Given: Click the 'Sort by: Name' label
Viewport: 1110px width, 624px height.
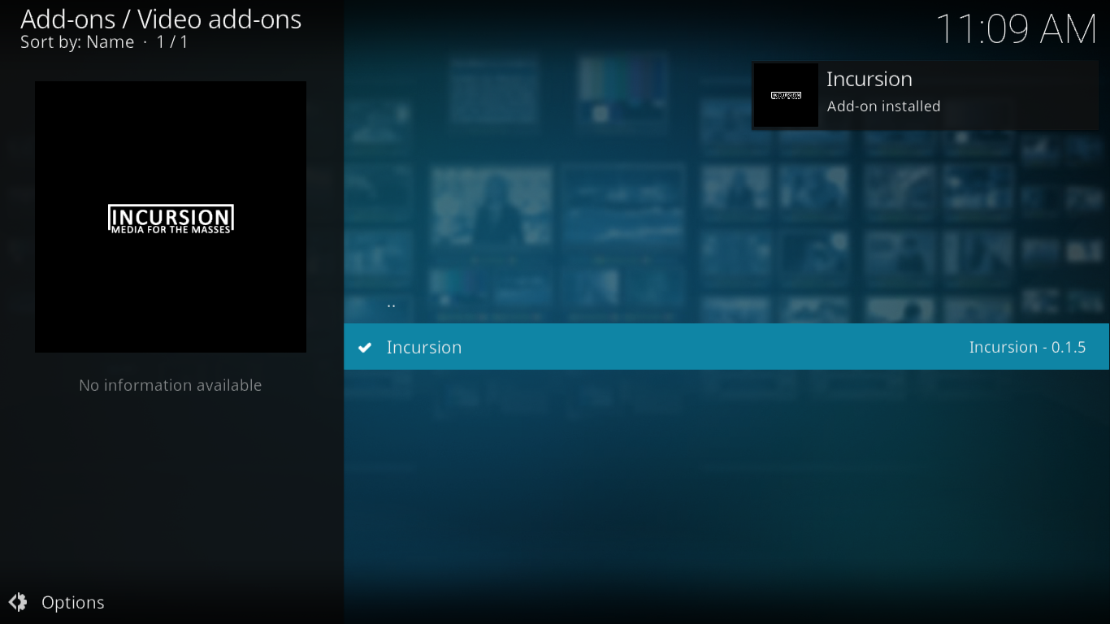Looking at the screenshot, I should [x=77, y=42].
